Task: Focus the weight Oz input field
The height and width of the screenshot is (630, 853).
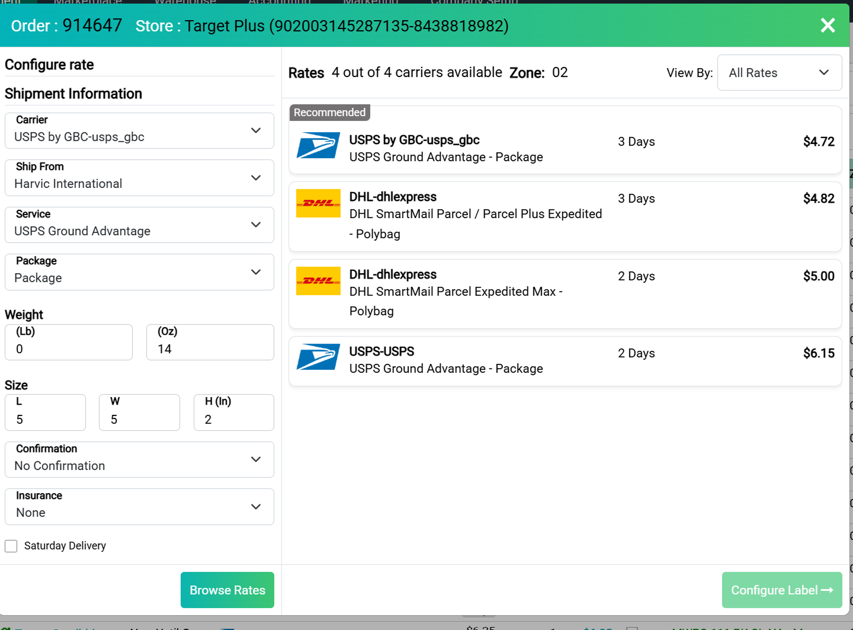Action: [x=210, y=349]
